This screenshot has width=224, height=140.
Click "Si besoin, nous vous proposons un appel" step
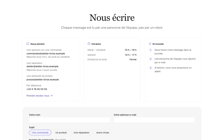pos(173,70)
